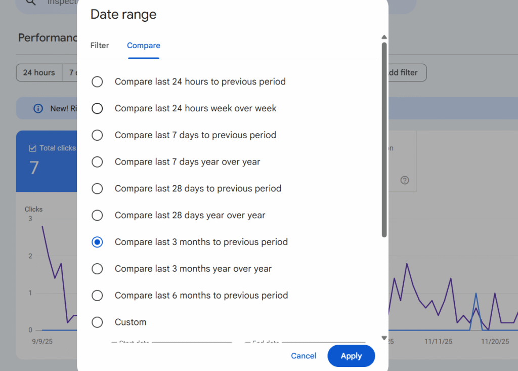
Task: Choose the Custom date range option
Action: (97, 322)
